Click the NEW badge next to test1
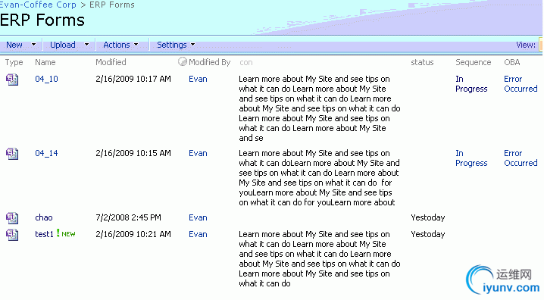The height and width of the screenshot is (300, 544). [66, 234]
